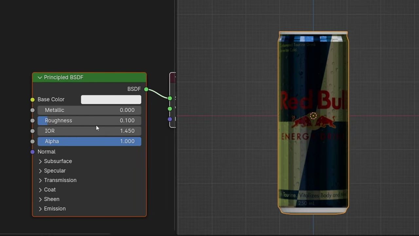Click the BSDF output socket
Viewport: 419px width, 236px height.
click(146, 89)
